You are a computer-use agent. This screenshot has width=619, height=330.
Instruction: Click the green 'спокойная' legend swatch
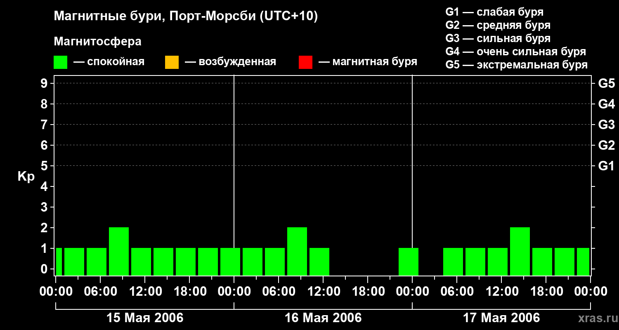61,62
